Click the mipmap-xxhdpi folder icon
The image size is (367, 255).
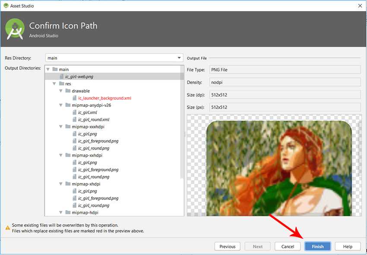68,155
